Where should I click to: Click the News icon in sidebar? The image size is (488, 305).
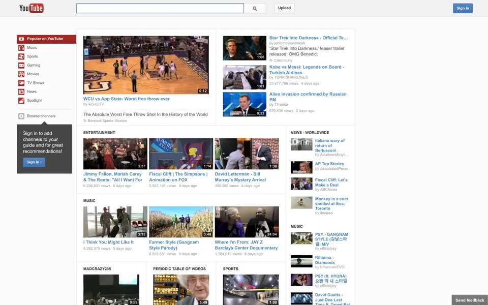(x=21, y=92)
